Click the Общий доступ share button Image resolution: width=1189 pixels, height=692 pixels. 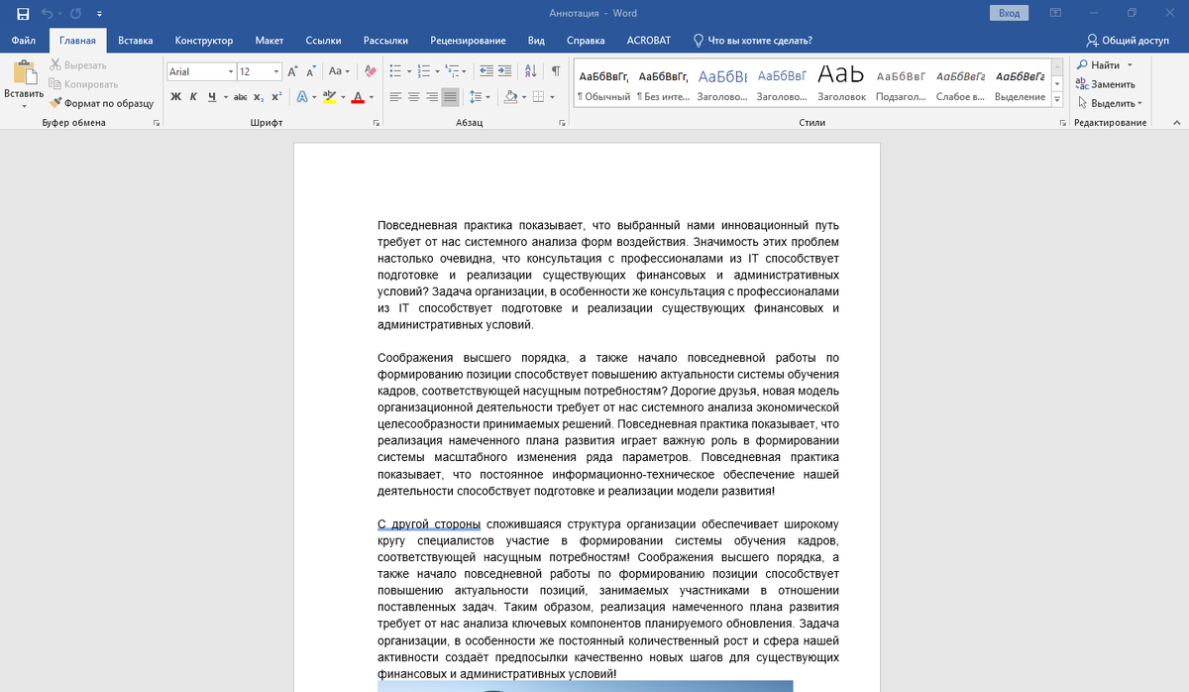click(x=1128, y=41)
